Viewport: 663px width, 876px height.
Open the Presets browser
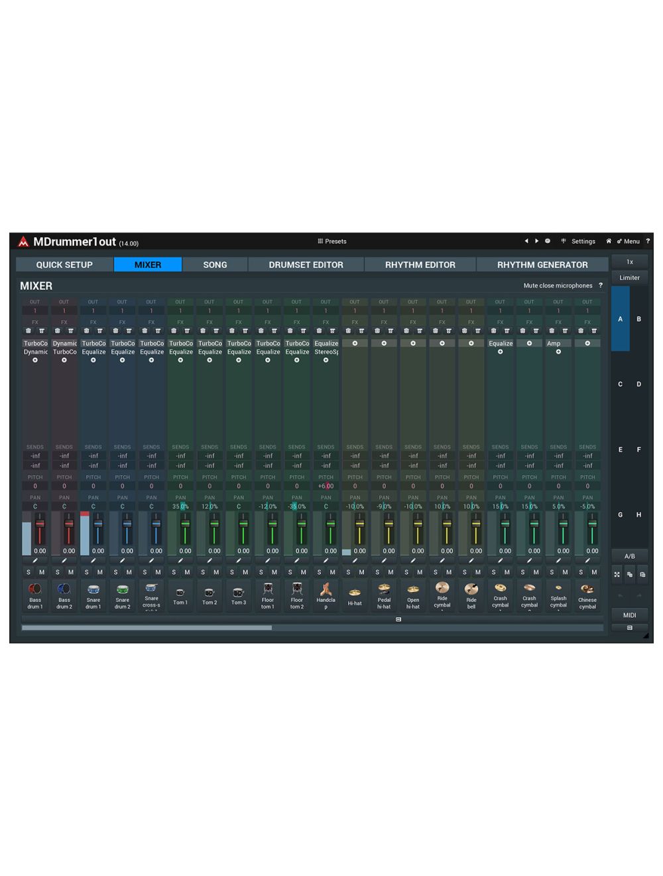332,242
